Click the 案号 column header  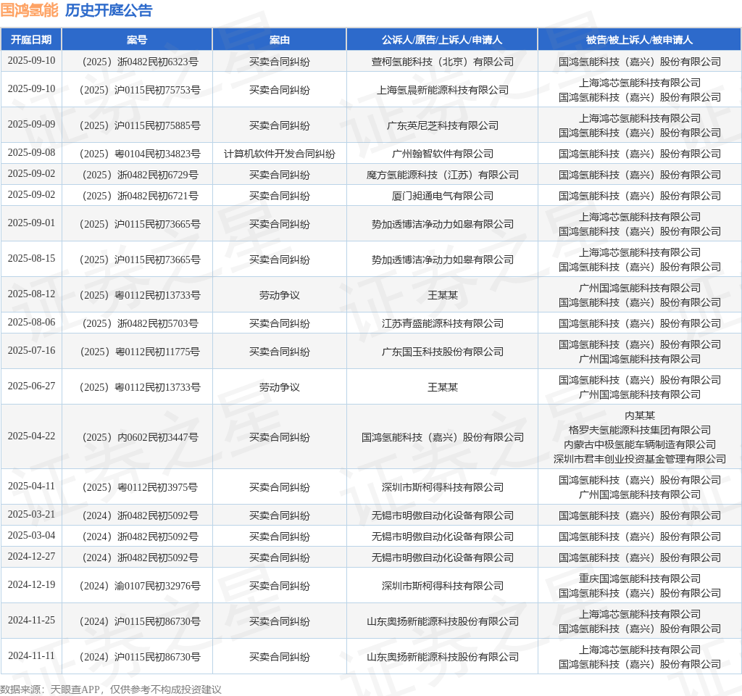pyautogui.click(x=137, y=40)
